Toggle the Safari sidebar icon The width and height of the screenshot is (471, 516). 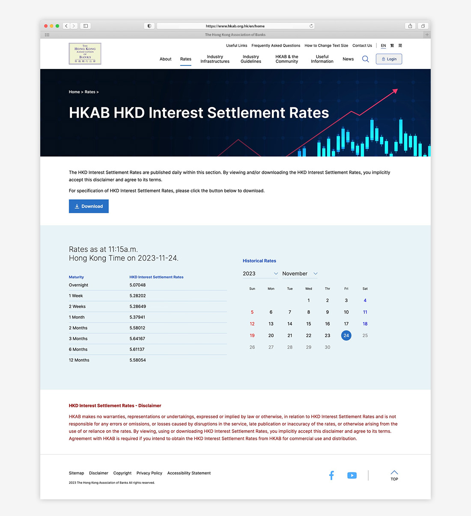pyautogui.click(x=86, y=26)
